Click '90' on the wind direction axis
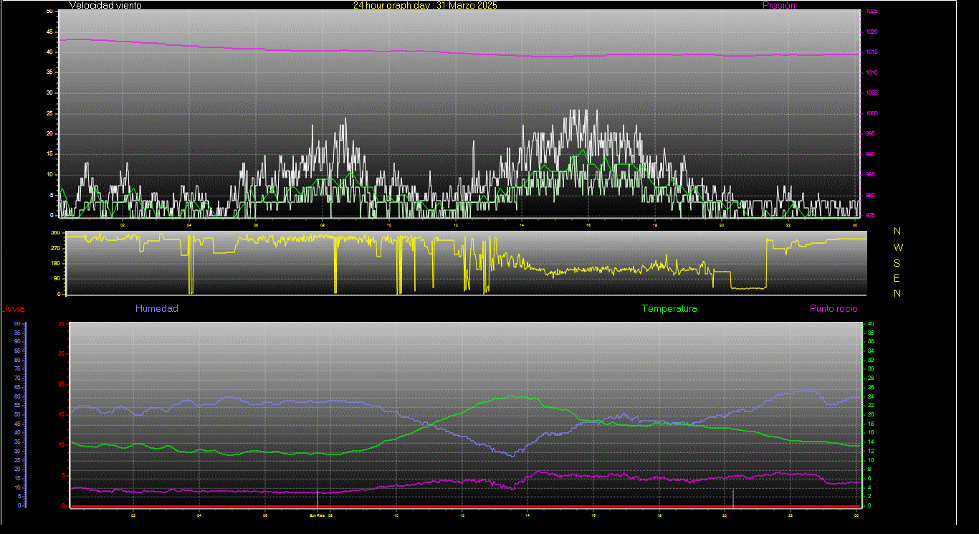The width and height of the screenshot is (979, 534). 57,279
